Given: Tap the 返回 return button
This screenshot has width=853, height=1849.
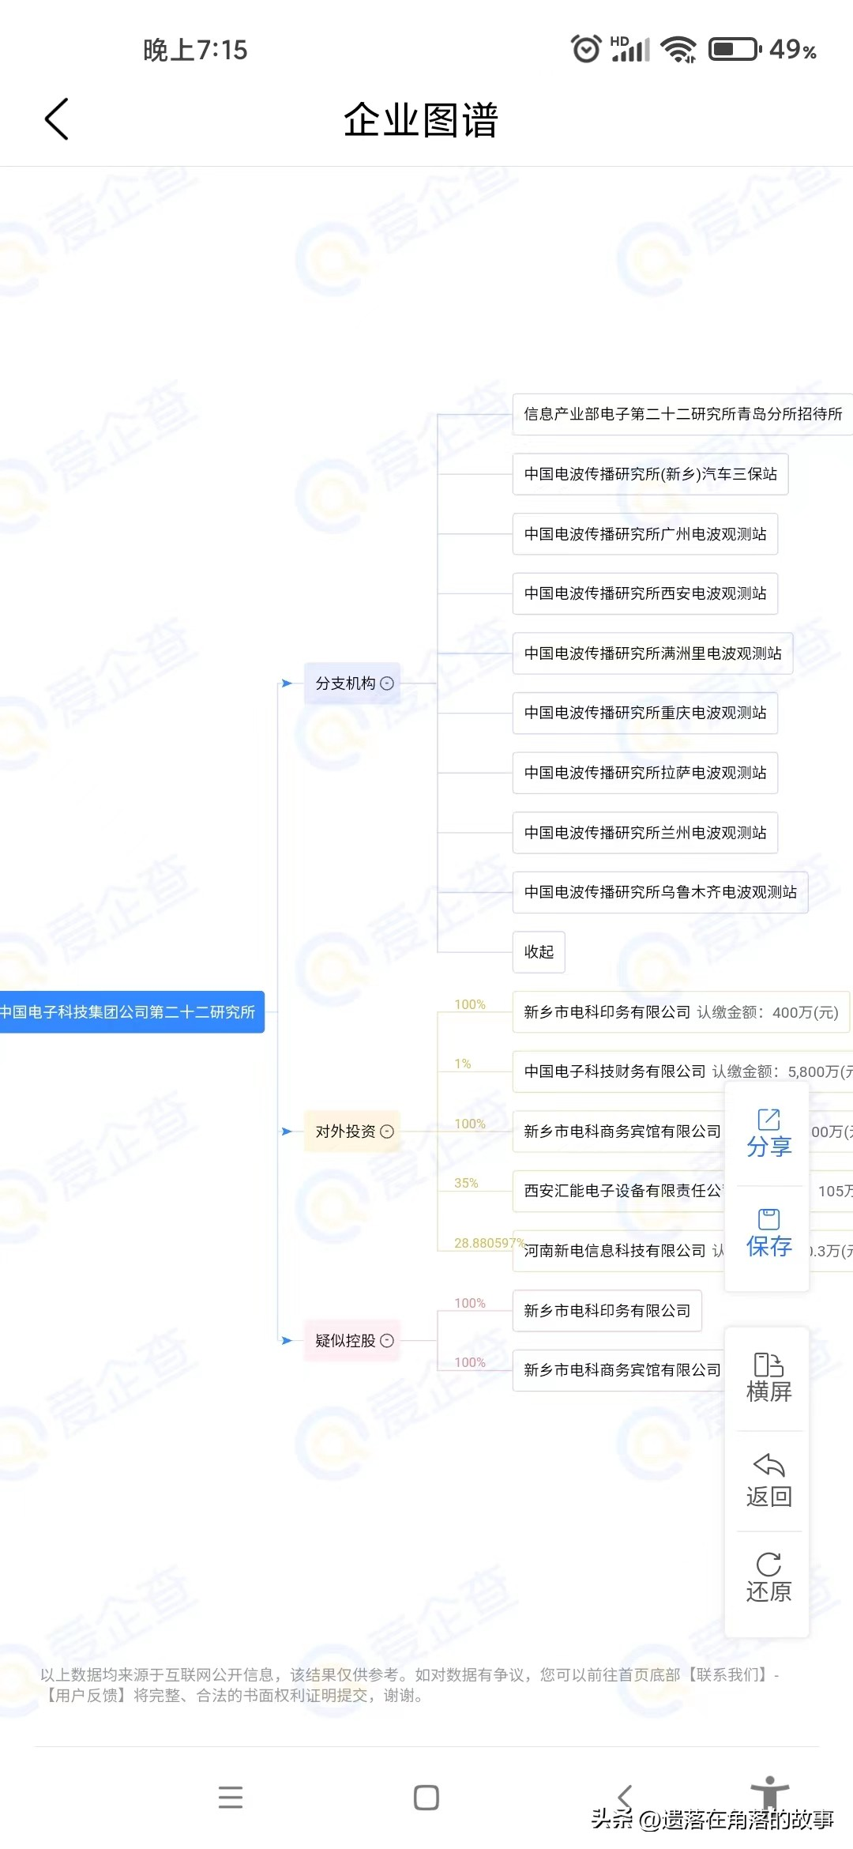Looking at the screenshot, I should click(768, 1480).
